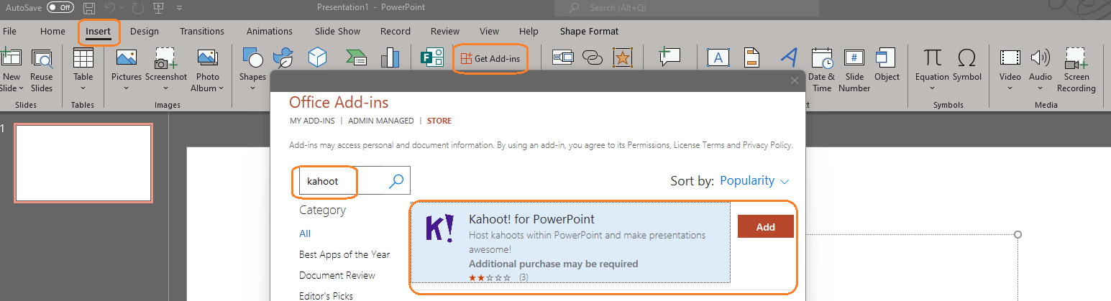
Task: Click the Screen Recording icon
Action: (x=1076, y=59)
